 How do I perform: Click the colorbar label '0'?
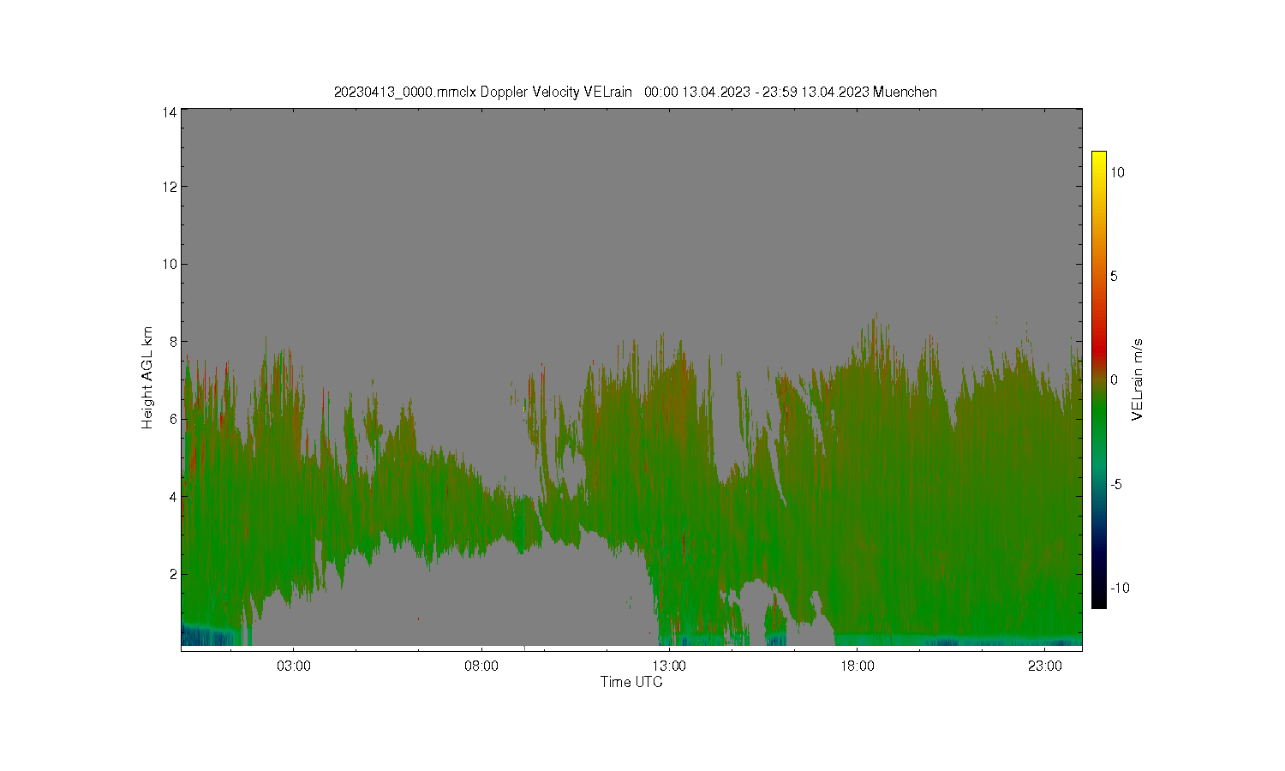pos(1115,380)
